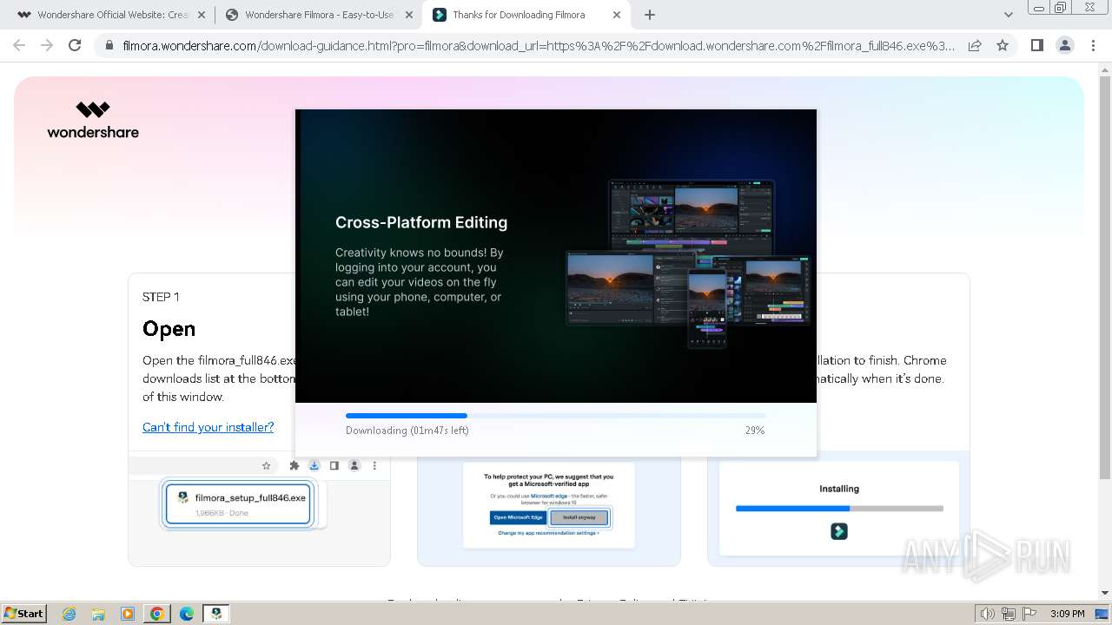Click the 29% progress value

[x=755, y=431]
